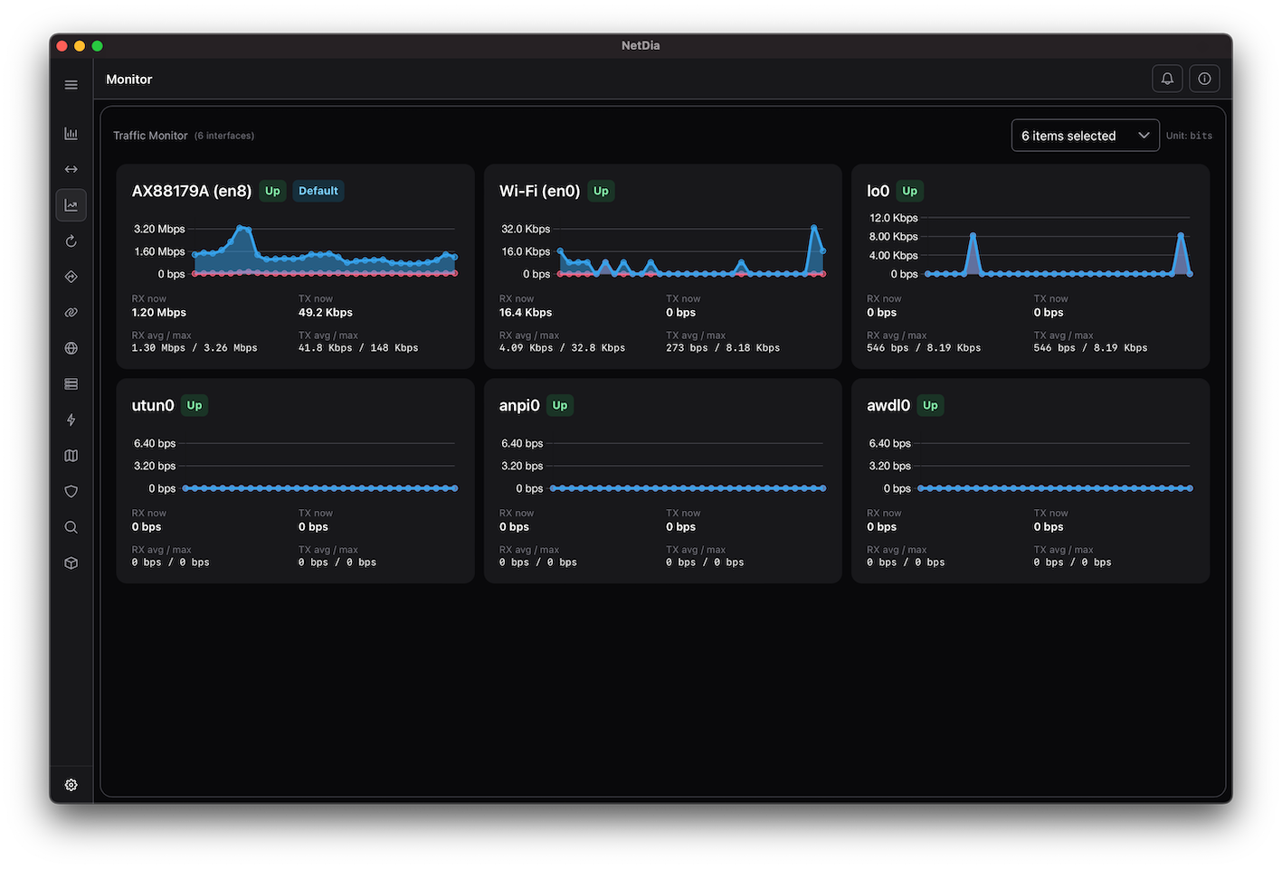1282x869 pixels.
Task: Click the info icon in the top bar
Action: [1203, 78]
